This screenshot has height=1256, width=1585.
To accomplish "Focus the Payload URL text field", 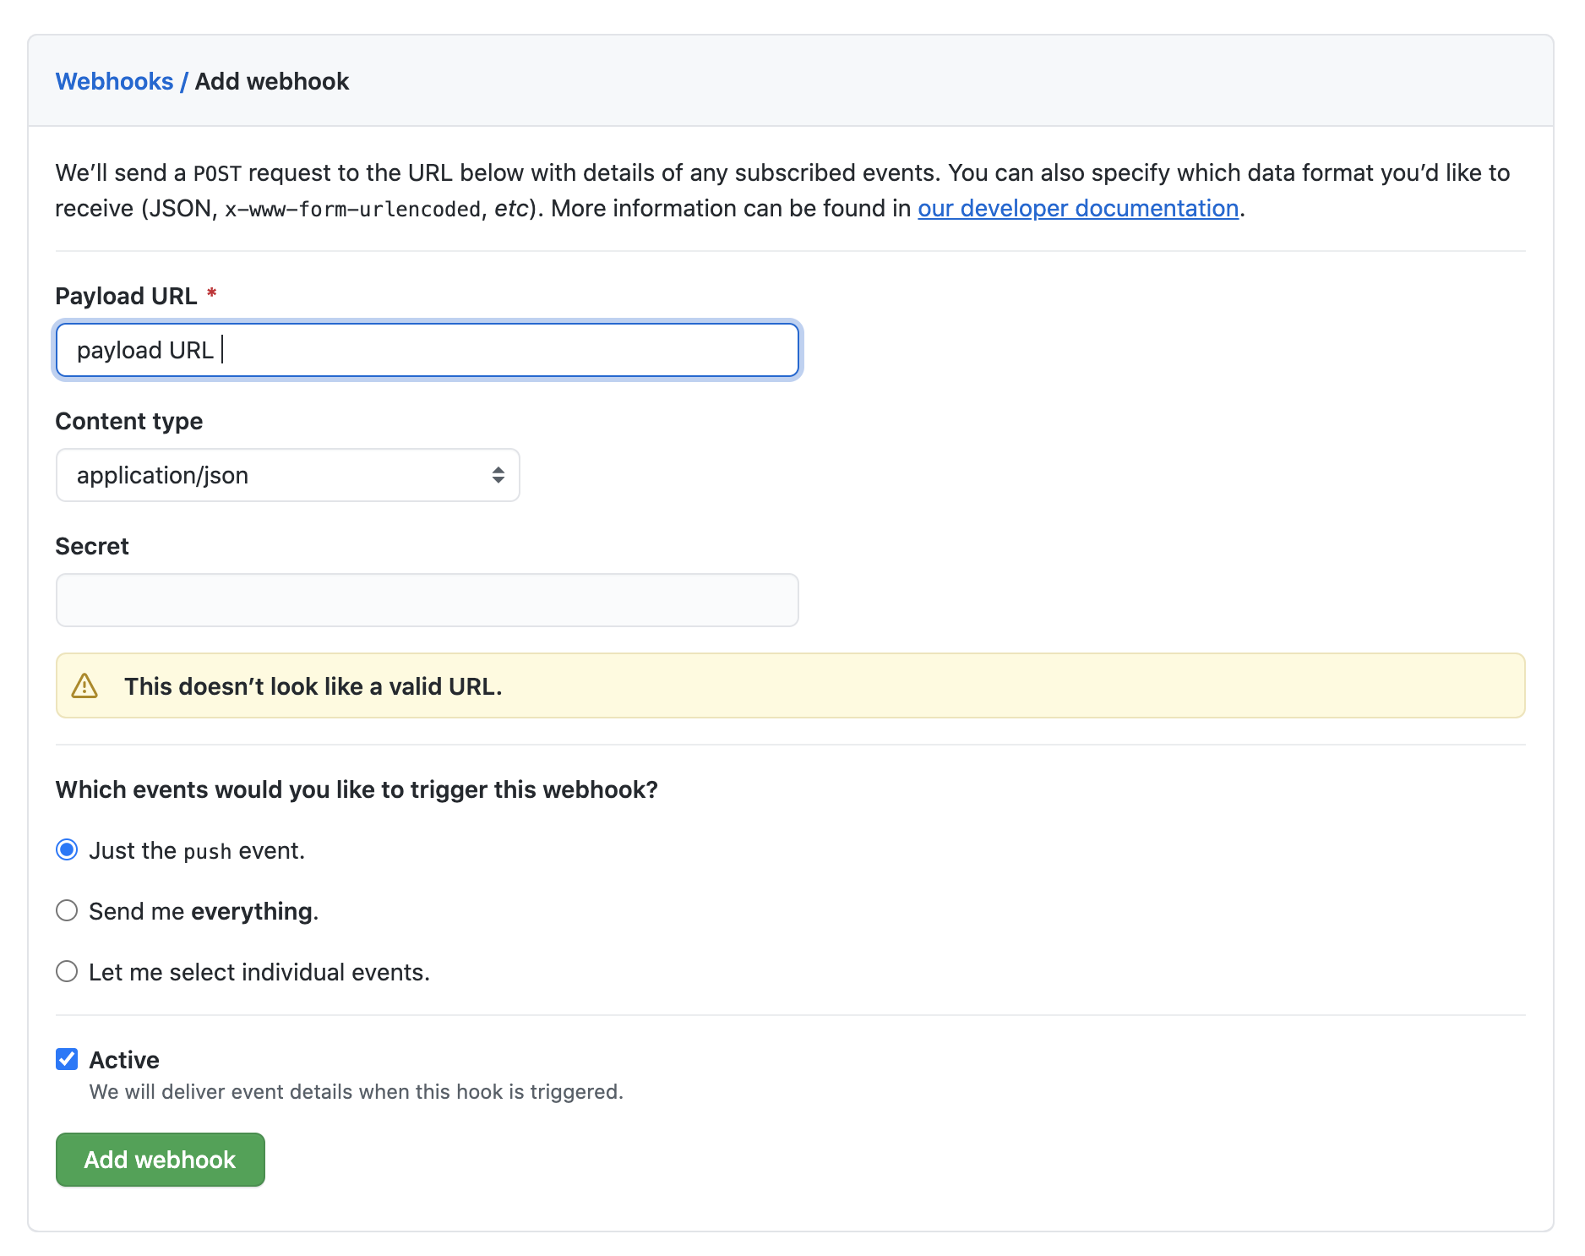I will (x=427, y=350).
